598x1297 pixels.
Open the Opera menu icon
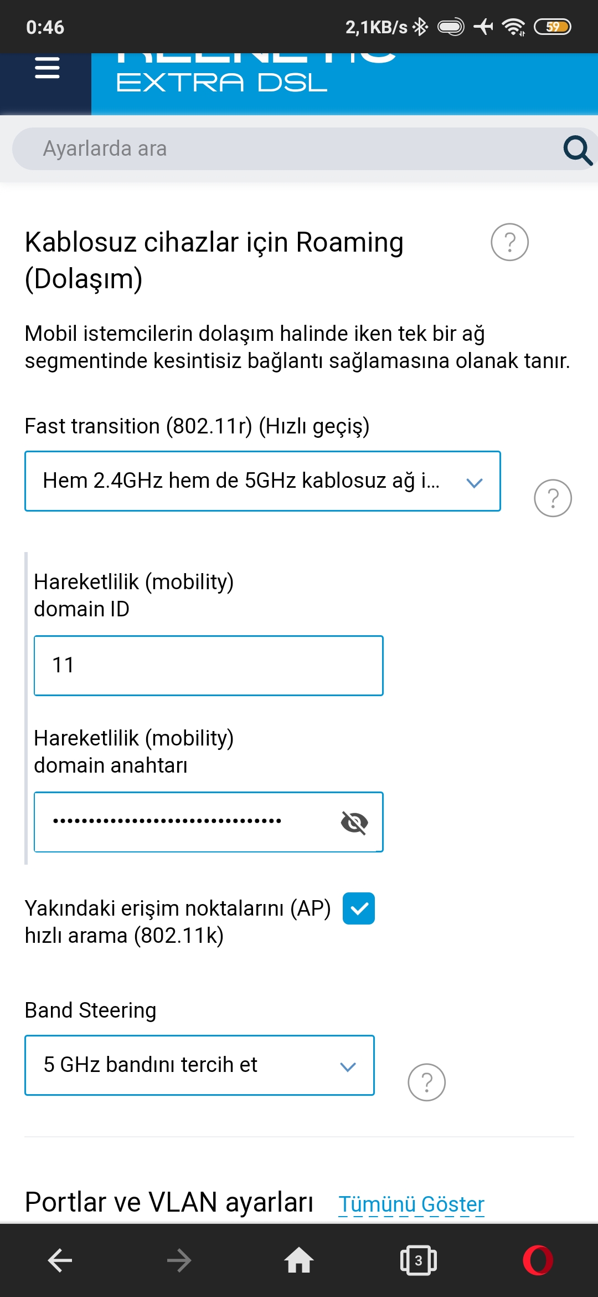538,1260
